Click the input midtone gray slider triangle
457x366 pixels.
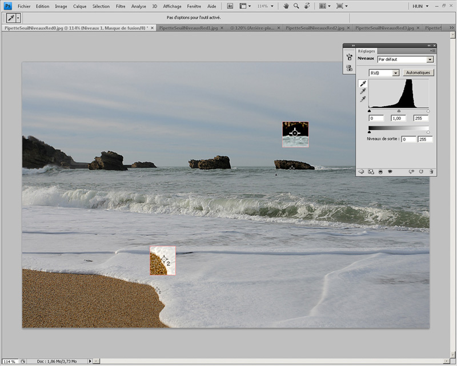399,111
